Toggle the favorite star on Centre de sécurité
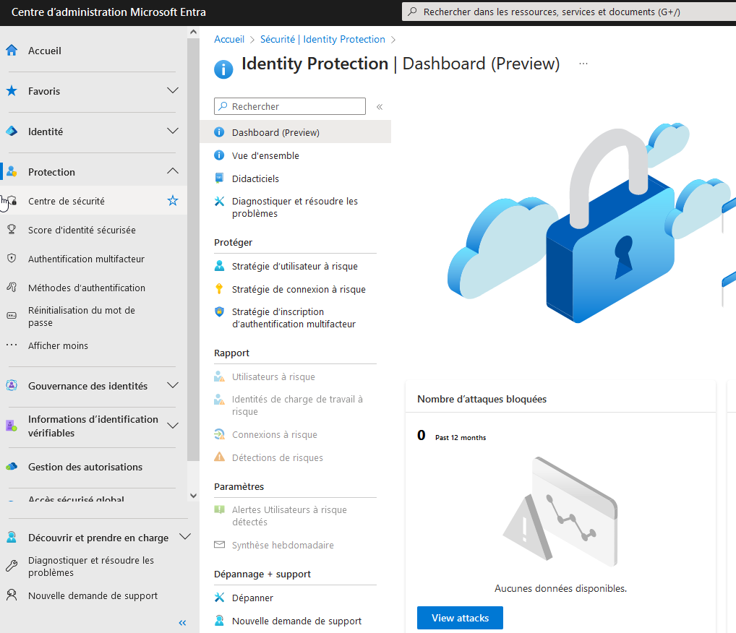 173,201
